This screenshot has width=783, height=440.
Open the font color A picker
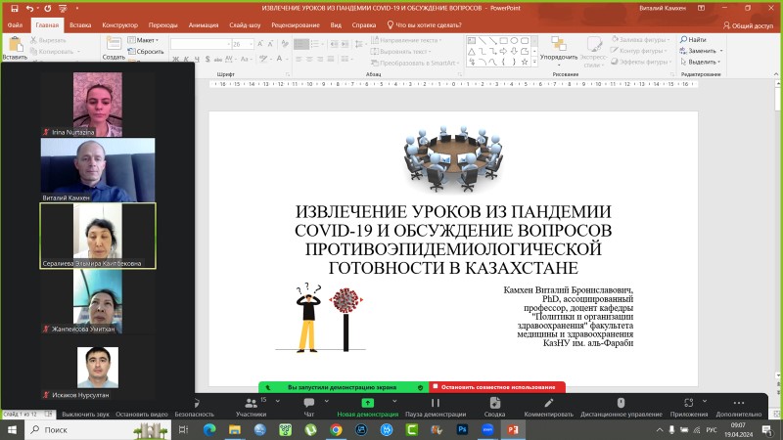[x=280, y=60]
